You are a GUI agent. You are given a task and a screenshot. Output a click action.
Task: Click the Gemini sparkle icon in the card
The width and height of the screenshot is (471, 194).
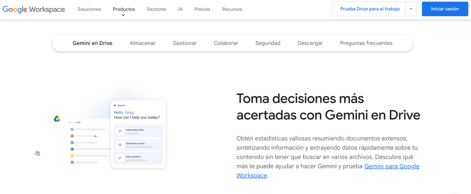pyautogui.click(x=115, y=105)
